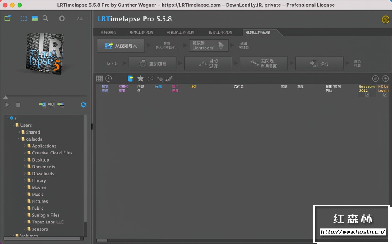
Task: Toggle the Exposure 2012 column checkbox
Action: coord(367,95)
